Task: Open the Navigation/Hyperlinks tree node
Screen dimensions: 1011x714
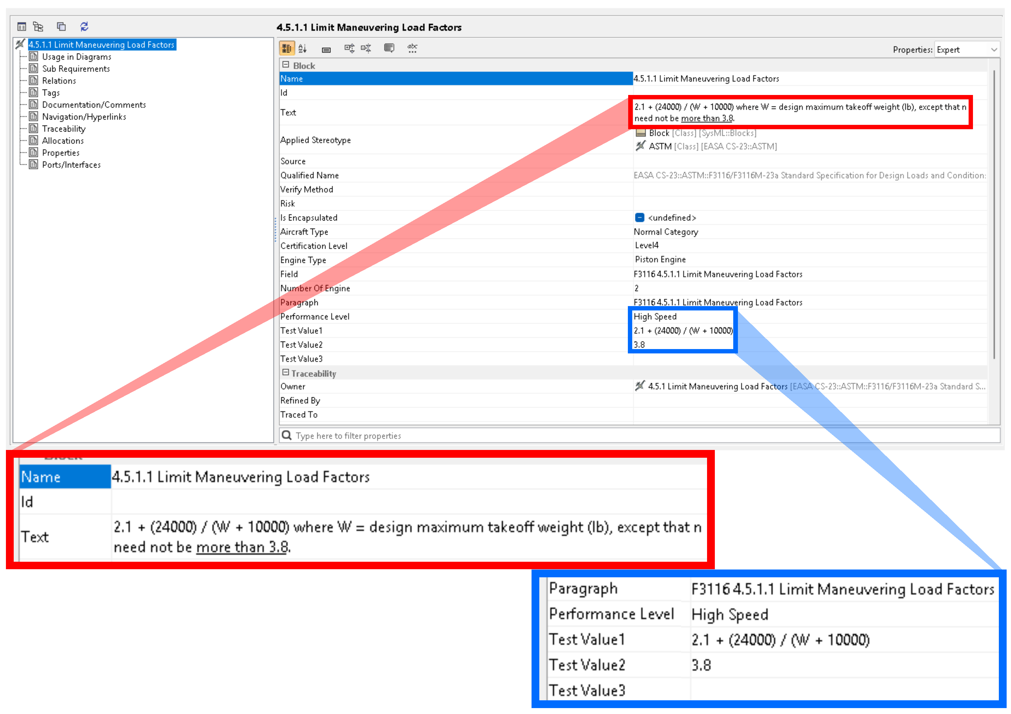Action: 84,116
